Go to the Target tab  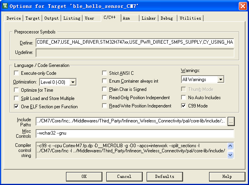click(32, 18)
